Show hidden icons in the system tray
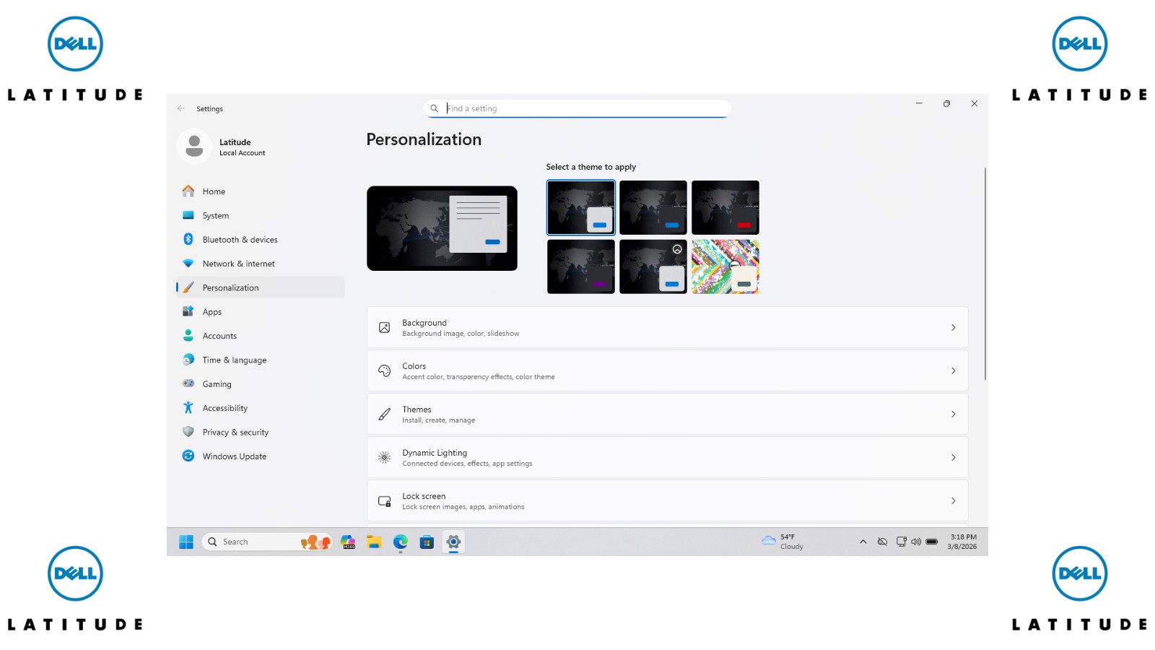 863,542
